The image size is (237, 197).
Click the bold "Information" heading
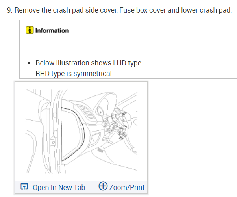(x=52, y=30)
